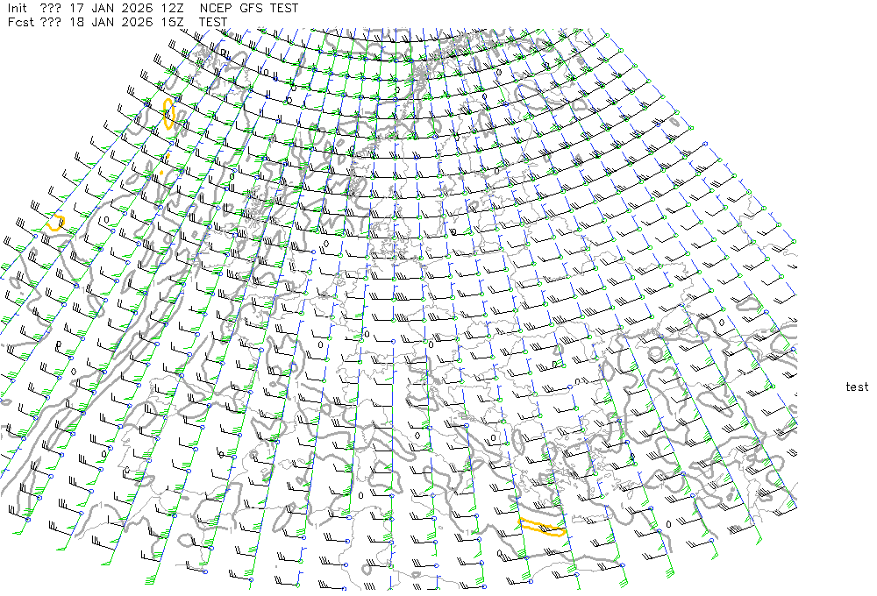Click the "17" day in the Init line
This screenshot has height=596, width=877.
click(76, 8)
